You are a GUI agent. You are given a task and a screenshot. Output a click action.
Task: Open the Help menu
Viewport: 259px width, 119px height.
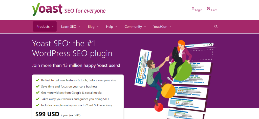[x=112, y=26]
